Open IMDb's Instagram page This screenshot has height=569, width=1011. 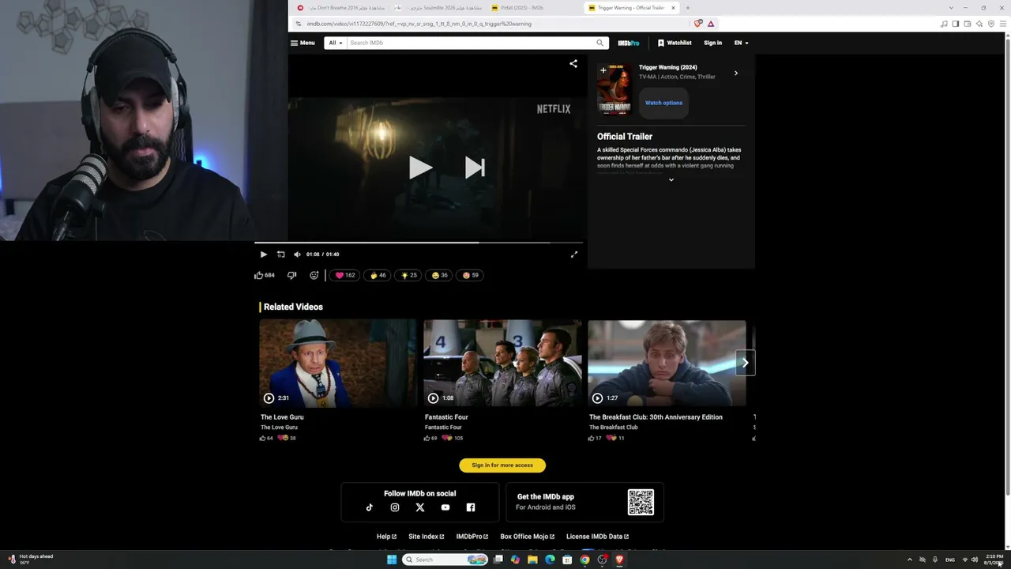[x=395, y=507]
